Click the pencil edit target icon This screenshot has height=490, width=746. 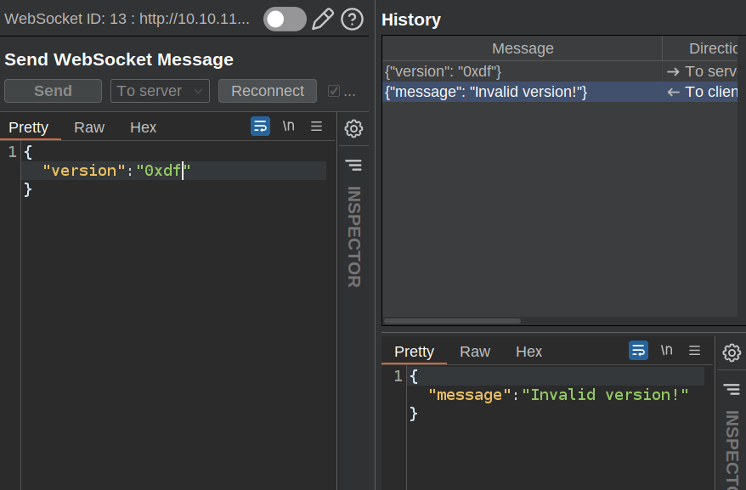(323, 19)
